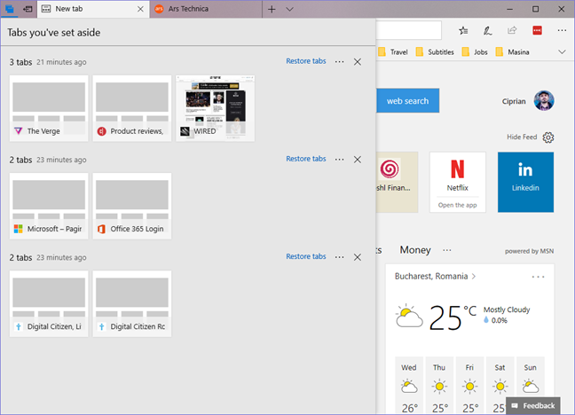Switch to the Ars Technica tab

(206, 9)
